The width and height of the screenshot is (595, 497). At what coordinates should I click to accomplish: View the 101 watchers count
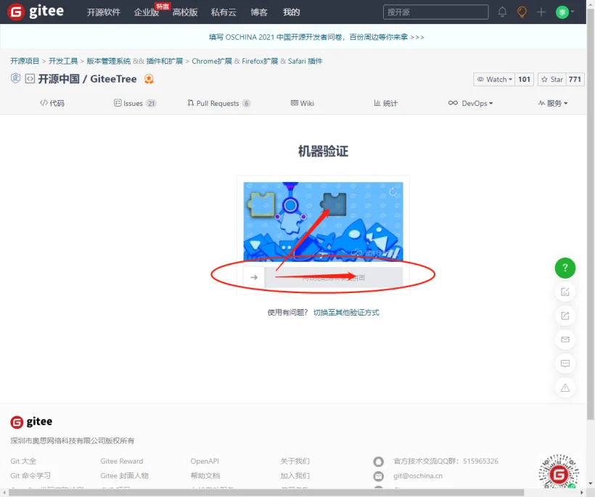(x=524, y=79)
